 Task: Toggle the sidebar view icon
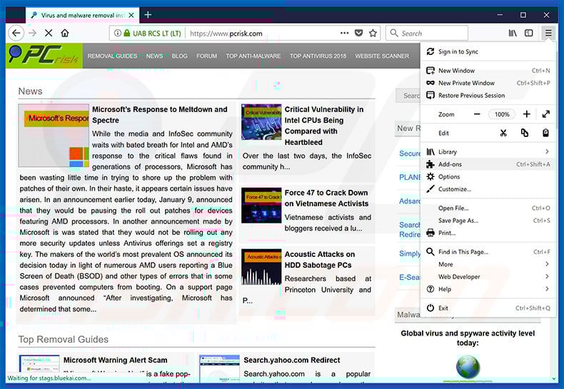coord(529,33)
